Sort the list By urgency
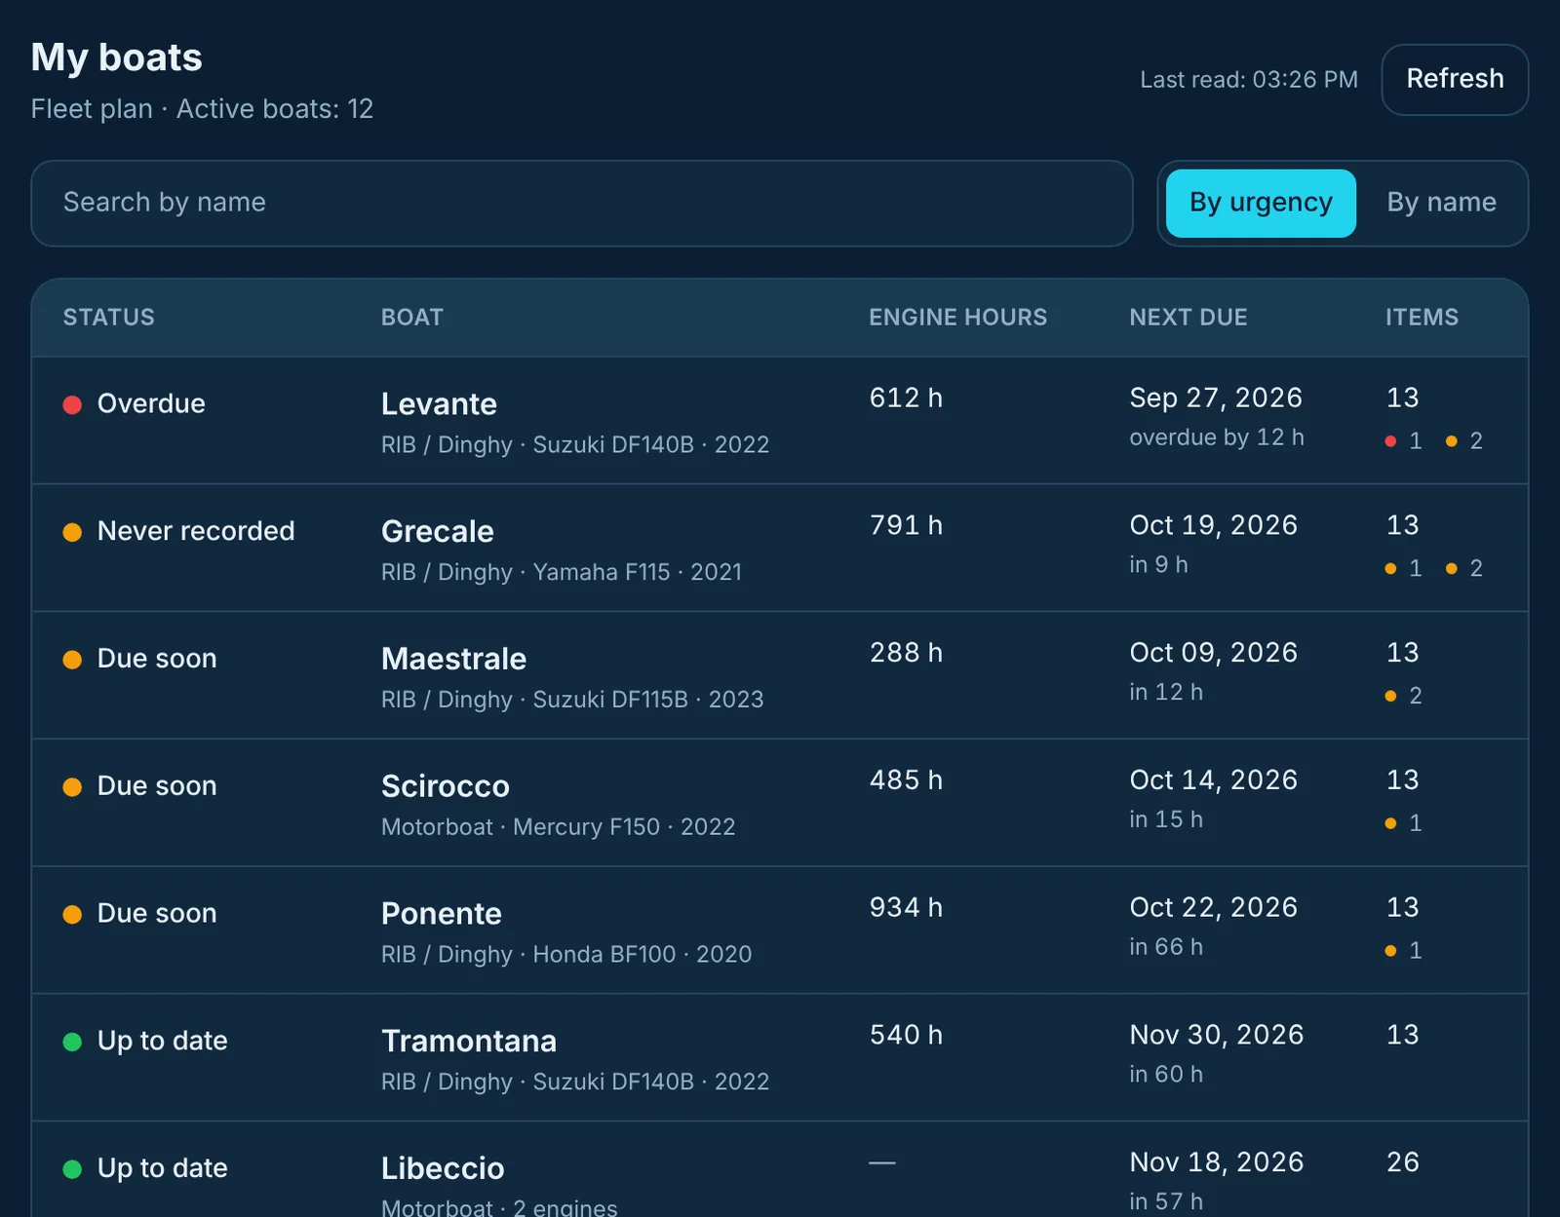Image resolution: width=1560 pixels, height=1217 pixels. point(1261,203)
